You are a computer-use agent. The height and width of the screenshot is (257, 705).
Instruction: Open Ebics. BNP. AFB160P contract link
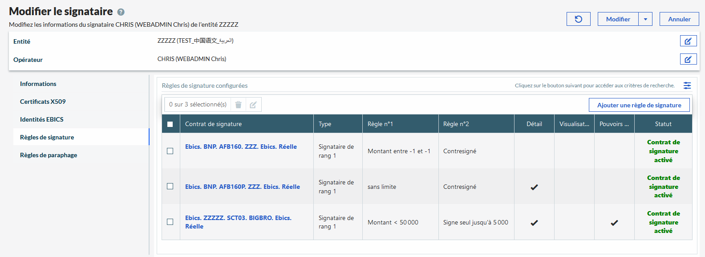point(243,187)
